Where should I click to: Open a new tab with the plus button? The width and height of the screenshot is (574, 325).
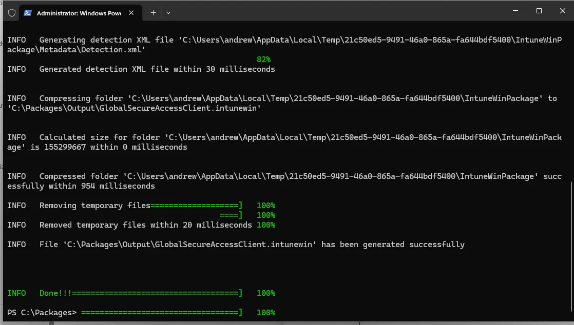click(x=154, y=13)
